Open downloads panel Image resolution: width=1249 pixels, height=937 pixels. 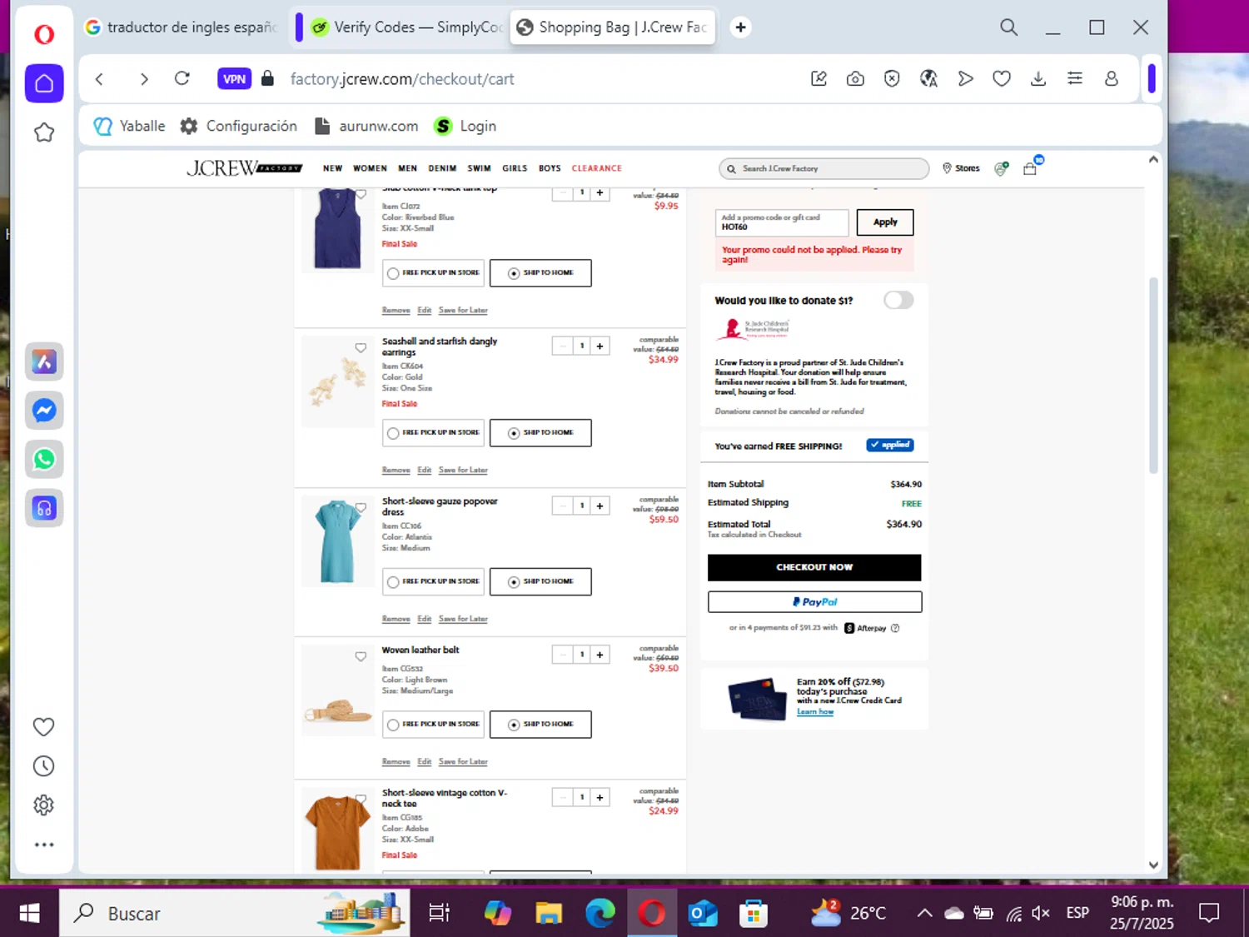[1038, 79]
